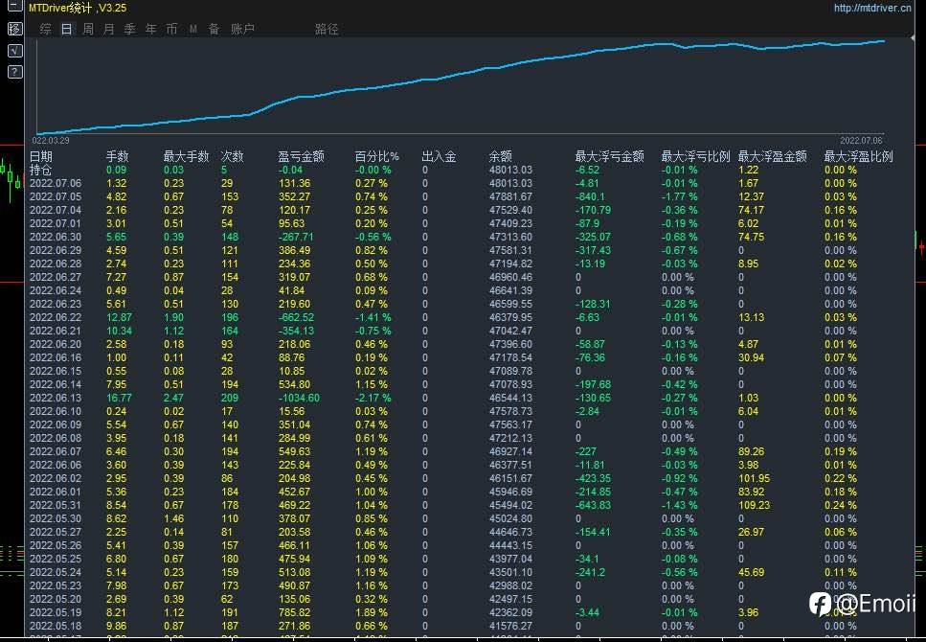Select the 2022.07.05 date cell
This screenshot has height=642, width=926.
[56, 196]
